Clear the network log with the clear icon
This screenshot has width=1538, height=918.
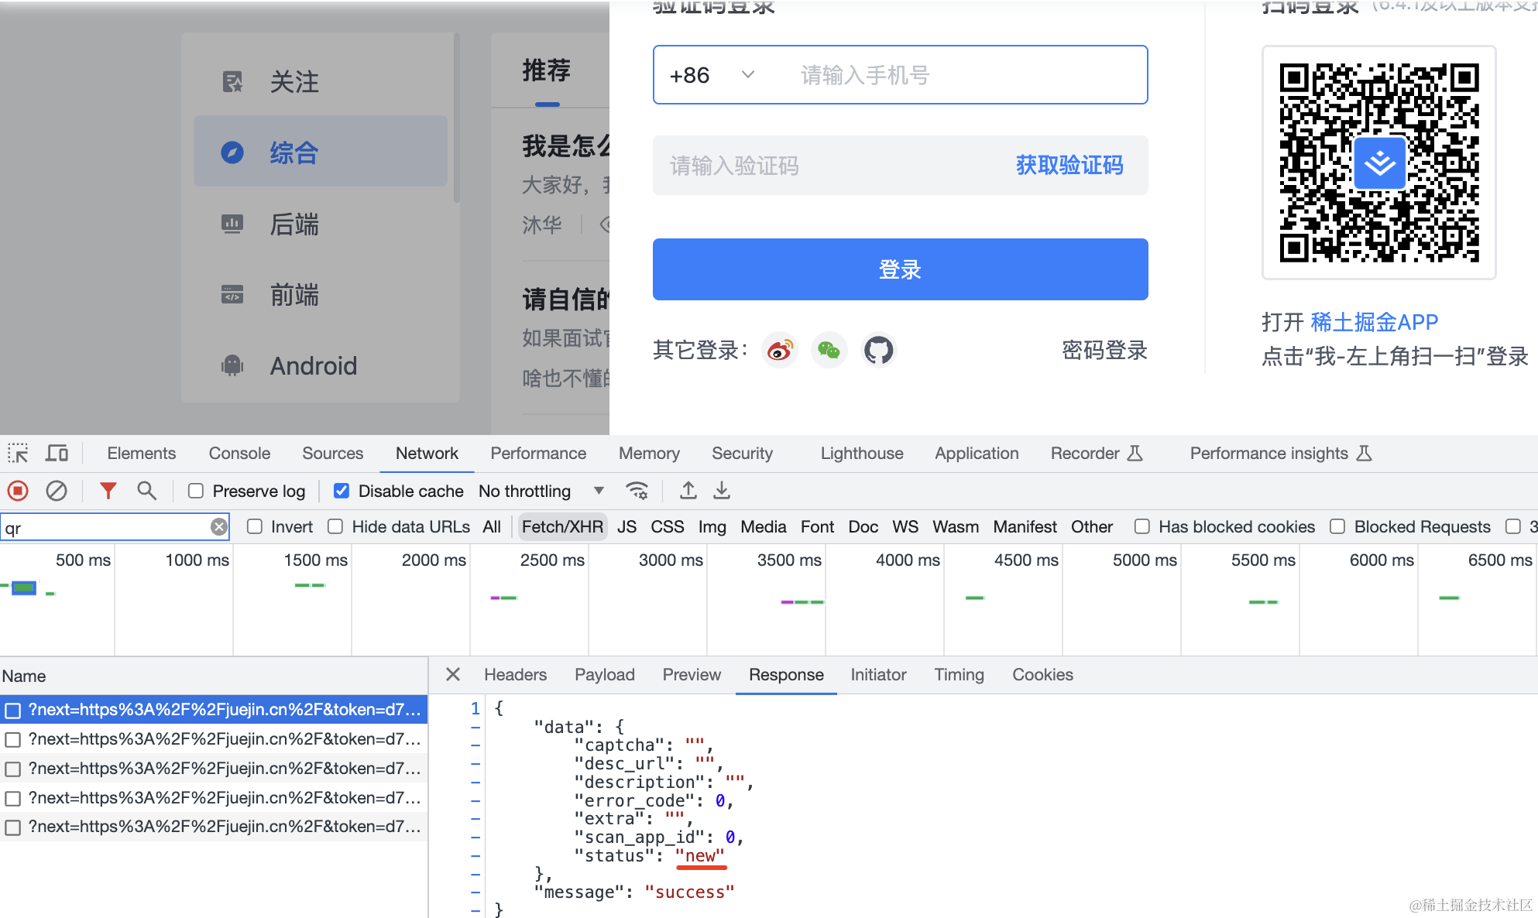pos(57,491)
